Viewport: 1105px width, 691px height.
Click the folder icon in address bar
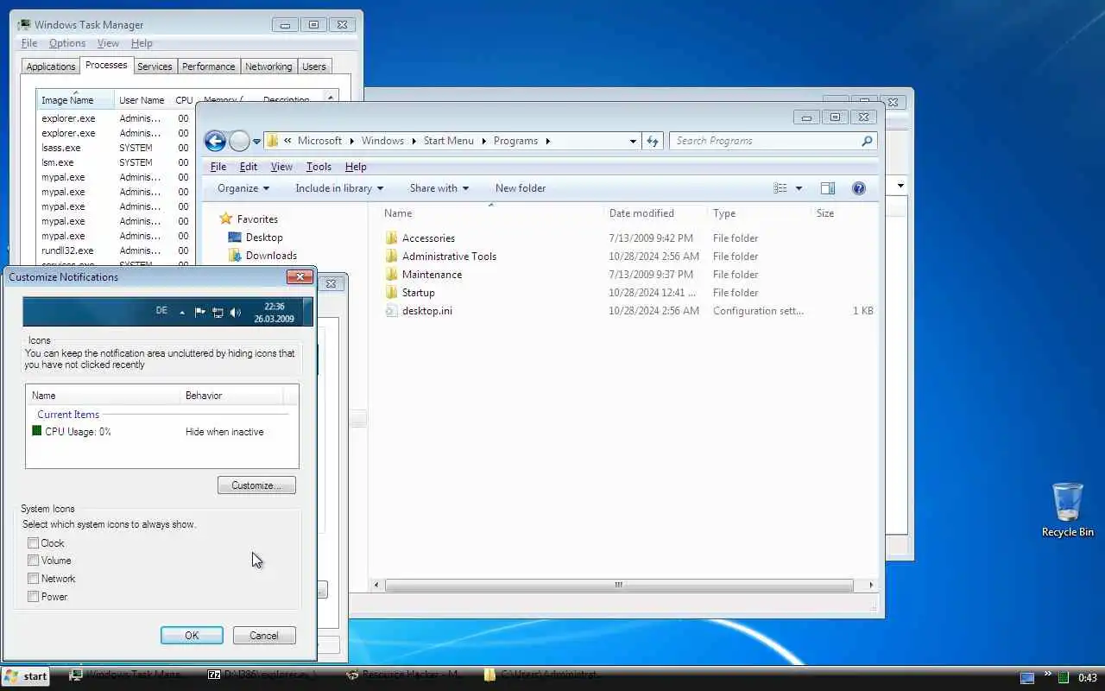pyautogui.click(x=272, y=141)
